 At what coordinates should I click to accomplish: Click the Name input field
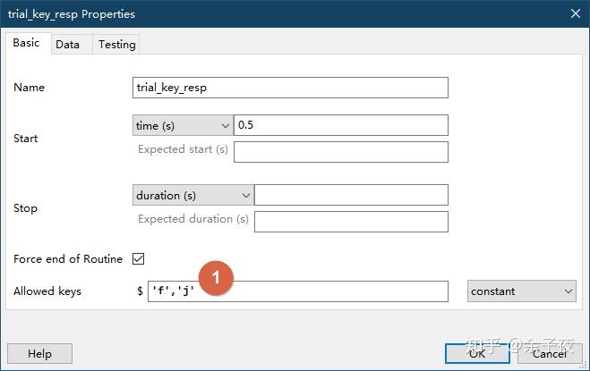[x=289, y=88]
